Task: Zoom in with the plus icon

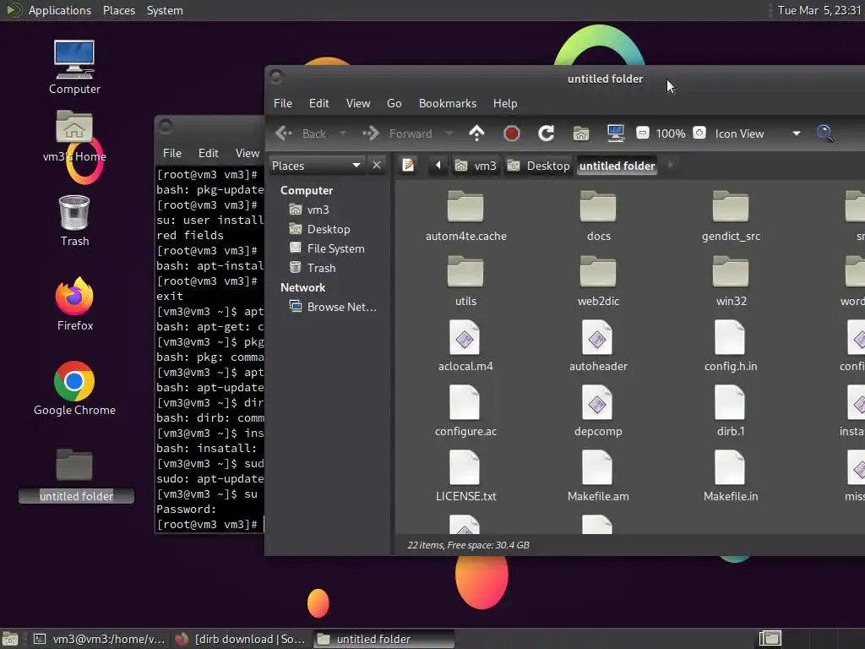Action: pyautogui.click(x=699, y=134)
